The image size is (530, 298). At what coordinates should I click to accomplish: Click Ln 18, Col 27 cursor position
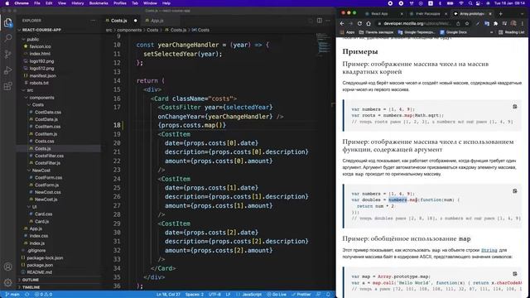coord(168,295)
